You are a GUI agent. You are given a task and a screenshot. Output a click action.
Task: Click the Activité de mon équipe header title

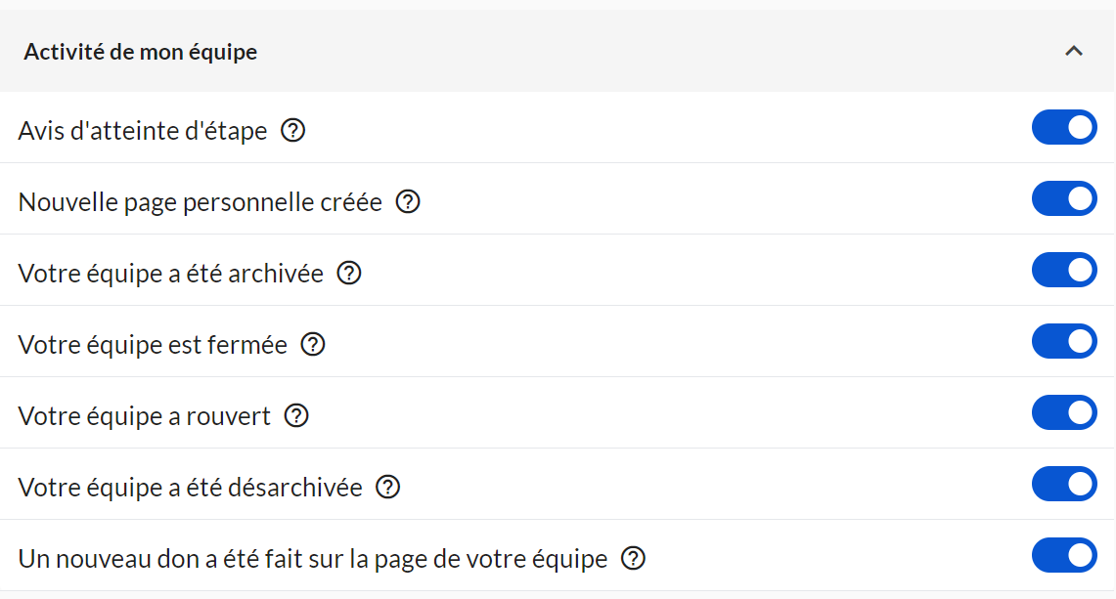[x=141, y=52]
